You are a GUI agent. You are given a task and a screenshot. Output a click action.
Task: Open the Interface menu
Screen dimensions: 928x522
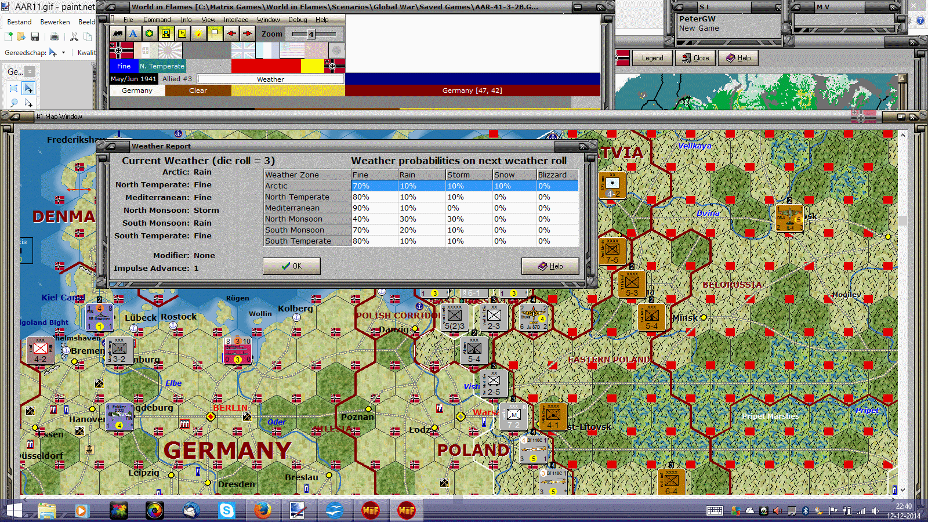236,20
